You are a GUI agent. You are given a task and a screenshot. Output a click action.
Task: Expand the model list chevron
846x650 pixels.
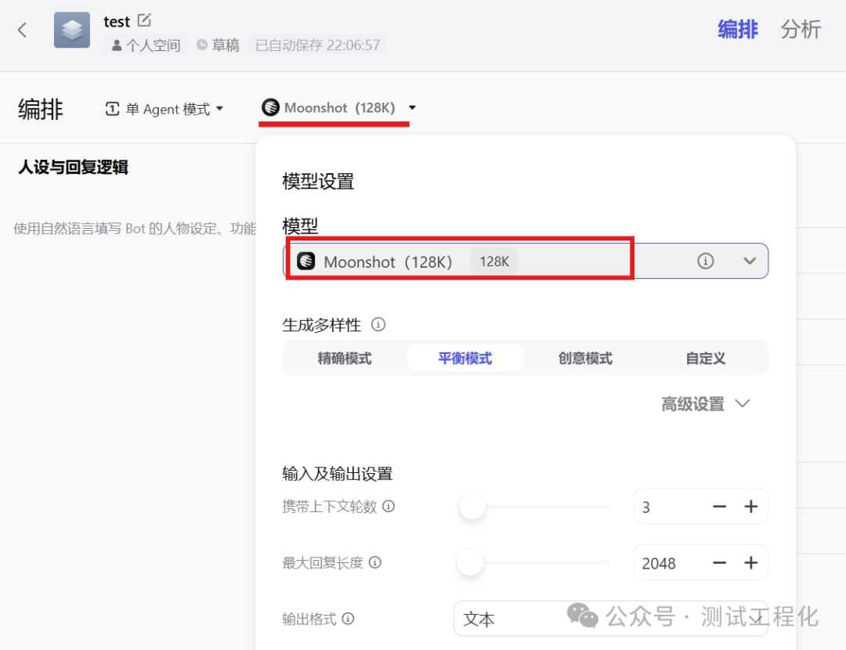click(x=750, y=261)
